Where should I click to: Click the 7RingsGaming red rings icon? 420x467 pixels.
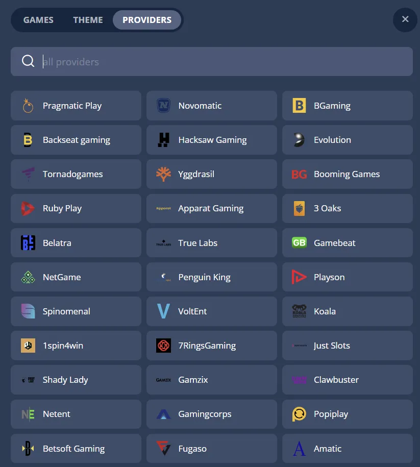pos(163,346)
